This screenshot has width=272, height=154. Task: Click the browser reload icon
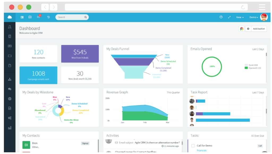(243, 7)
